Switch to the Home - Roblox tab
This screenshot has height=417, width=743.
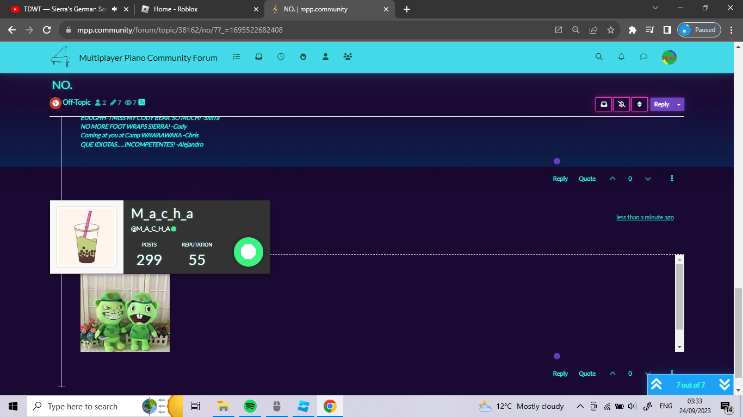pyautogui.click(x=199, y=9)
